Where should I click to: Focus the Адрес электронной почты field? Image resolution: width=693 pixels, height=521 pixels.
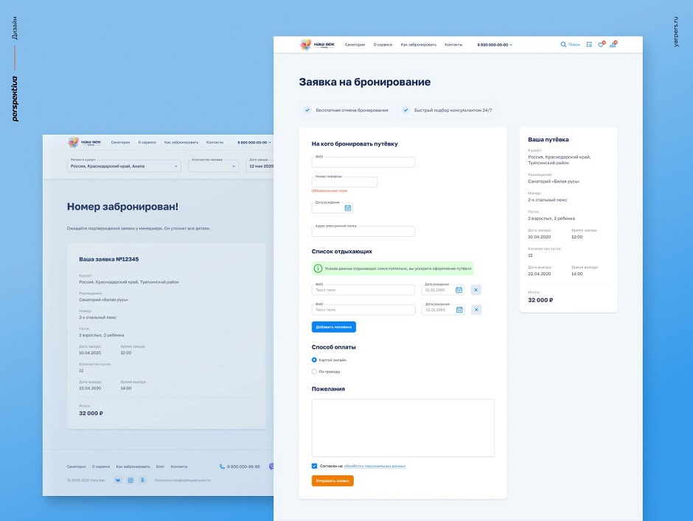point(363,231)
